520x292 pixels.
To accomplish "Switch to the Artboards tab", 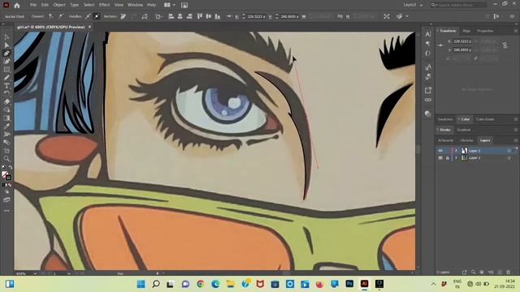I will coord(445,140).
